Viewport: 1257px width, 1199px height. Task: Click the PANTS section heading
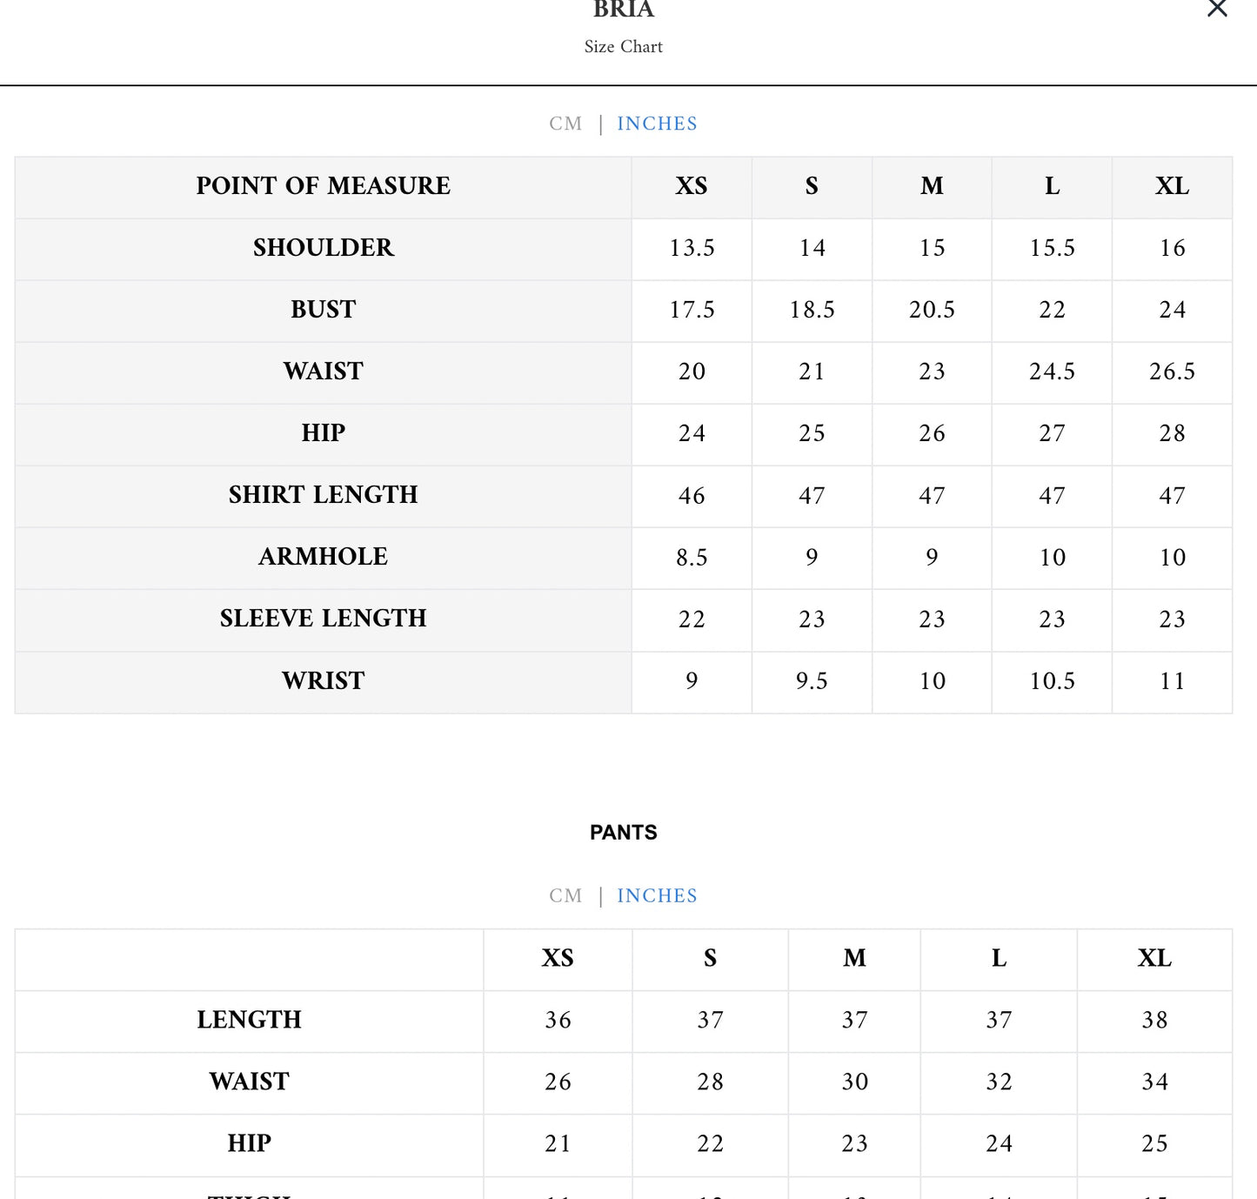coord(623,833)
